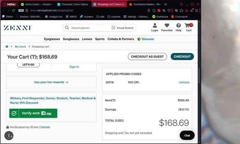The height and width of the screenshot is (144, 240).
Task: Switch to the Gachiakuta Raiders tab
Action: [x=145, y=4]
